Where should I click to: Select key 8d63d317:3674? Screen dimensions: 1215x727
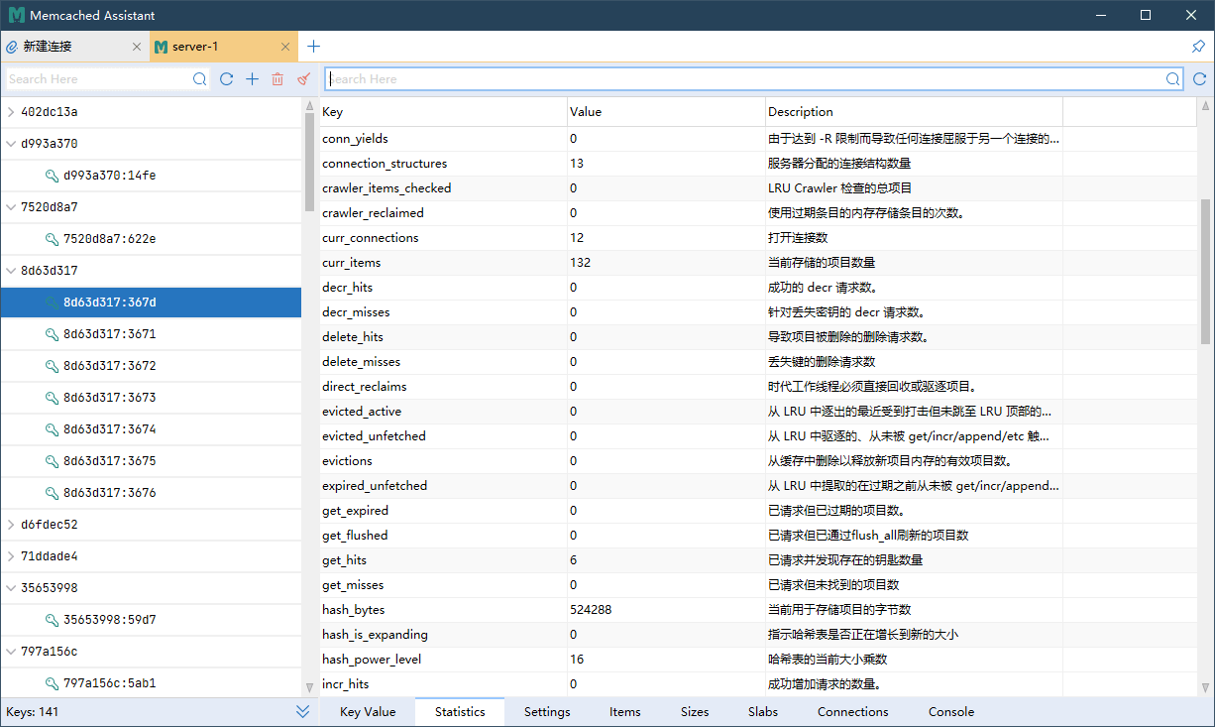pyautogui.click(x=151, y=429)
